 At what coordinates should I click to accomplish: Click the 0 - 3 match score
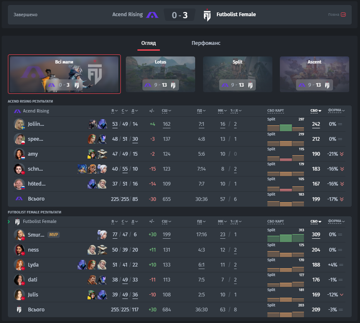tap(179, 15)
